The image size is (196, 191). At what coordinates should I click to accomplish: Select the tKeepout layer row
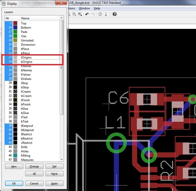(x=32, y=126)
